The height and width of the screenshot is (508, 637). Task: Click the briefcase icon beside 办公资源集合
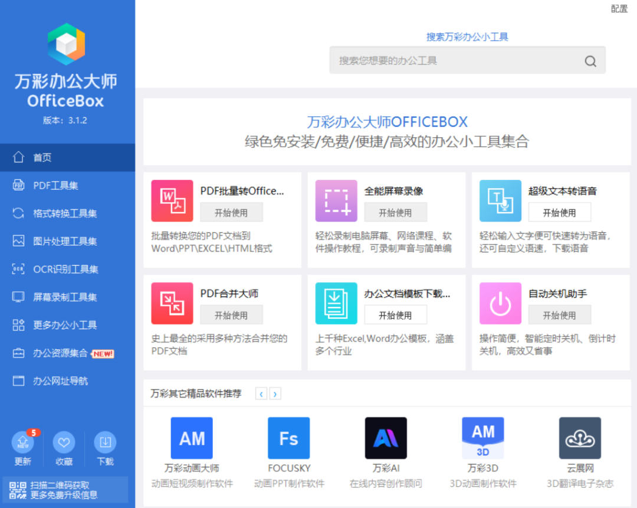(19, 353)
